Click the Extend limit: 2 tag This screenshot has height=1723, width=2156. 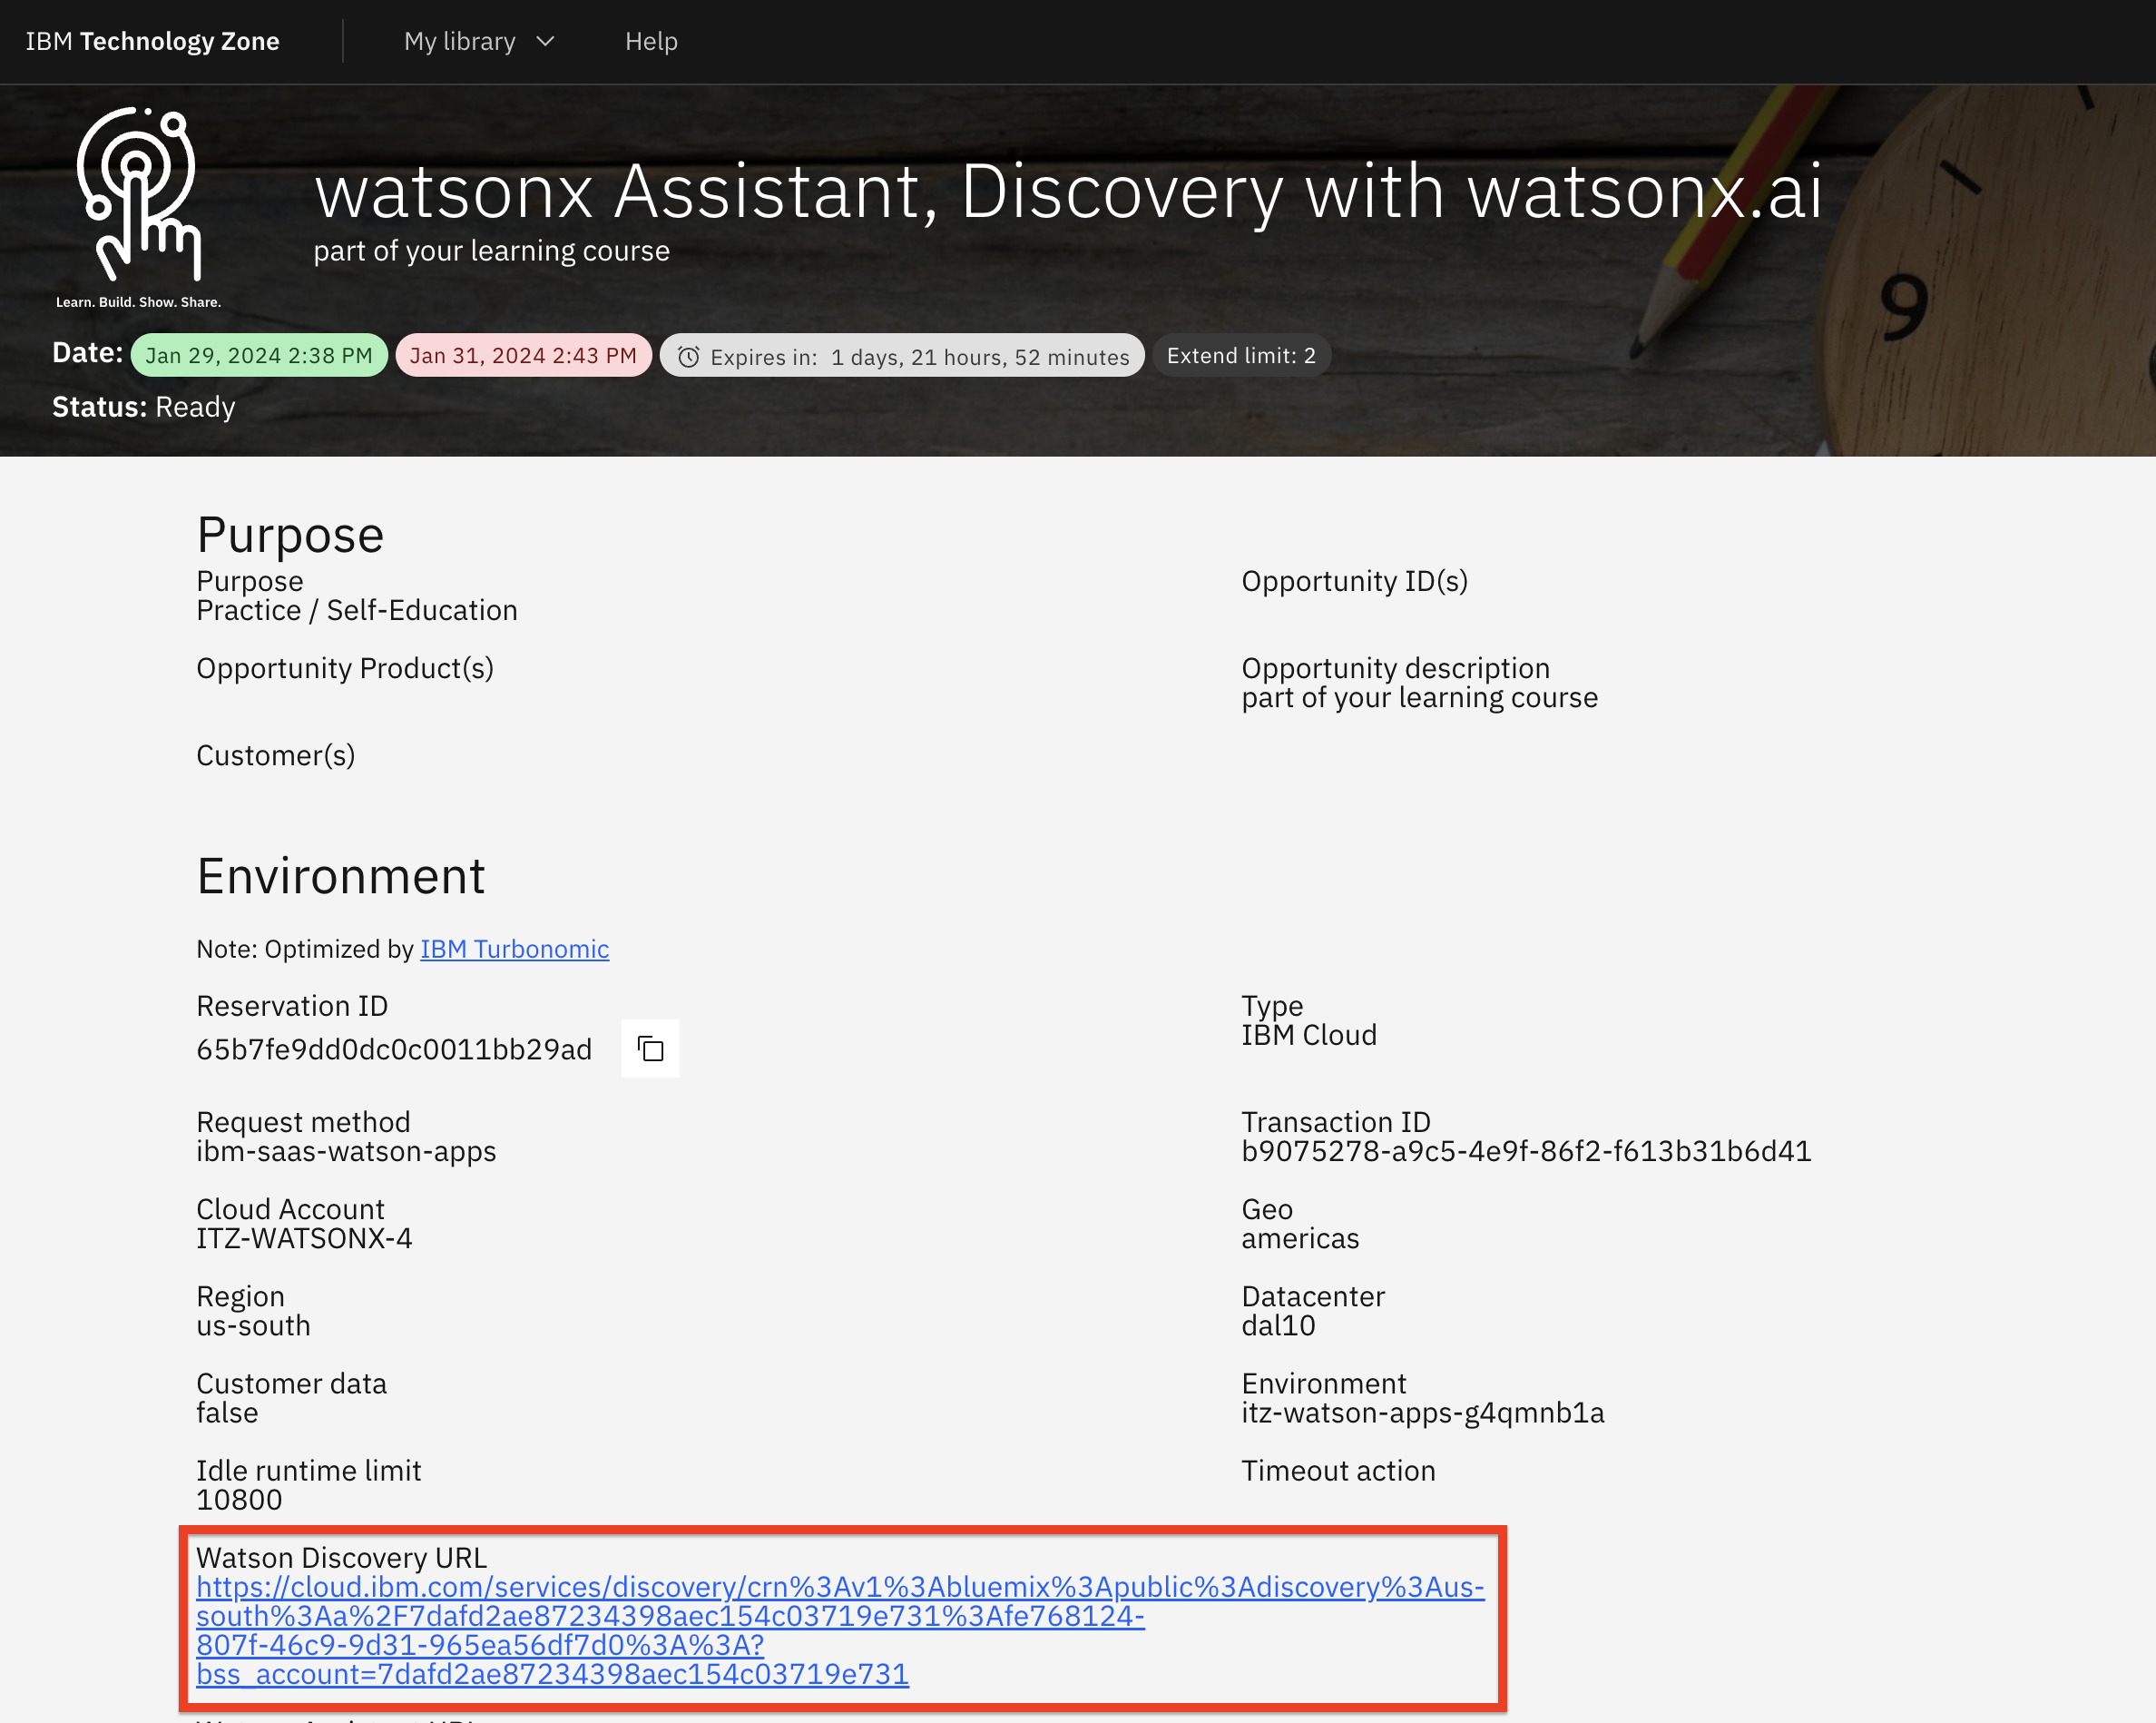pyautogui.click(x=1240, y=355)
